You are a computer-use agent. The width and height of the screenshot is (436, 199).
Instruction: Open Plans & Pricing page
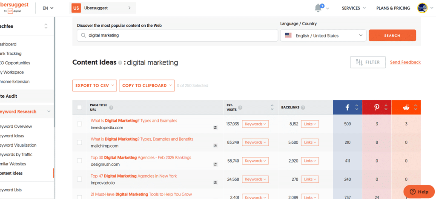click(393, 8)
